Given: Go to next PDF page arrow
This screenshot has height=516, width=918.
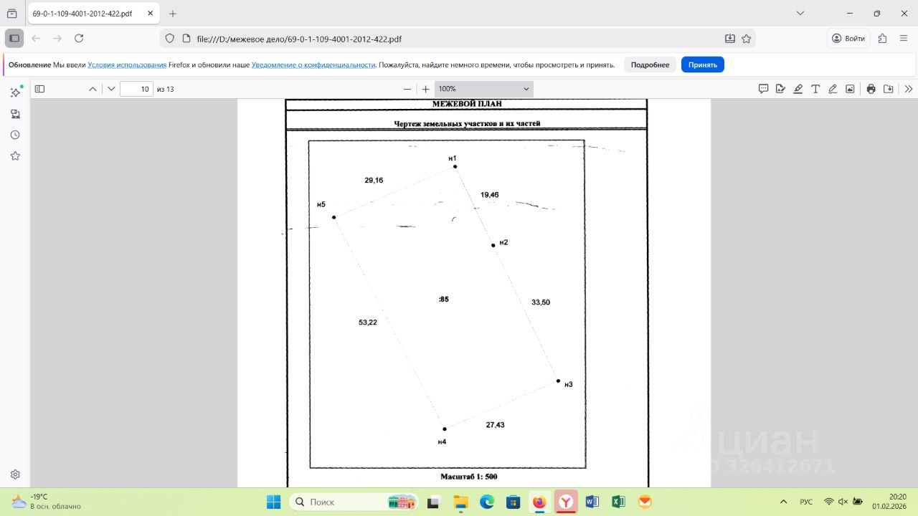Looking at the screenshot, I should tap(111, 89).
